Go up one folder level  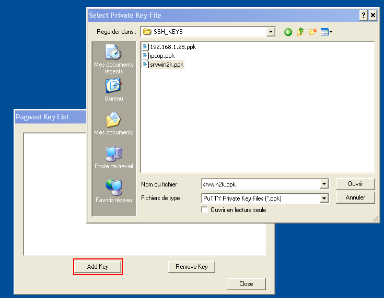pyautogui.click(x=300, y=32)
